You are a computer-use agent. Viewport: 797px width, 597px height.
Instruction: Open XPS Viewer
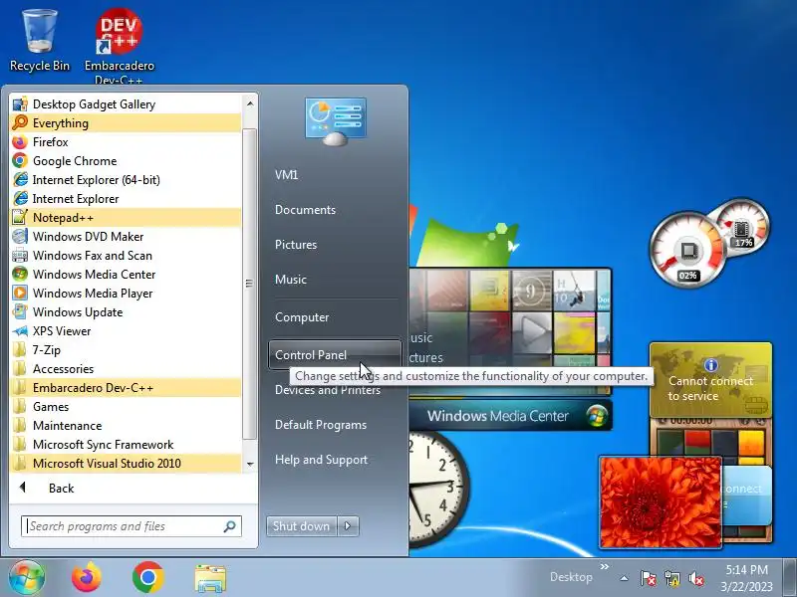pyautogui.click(x=126, y=331)
